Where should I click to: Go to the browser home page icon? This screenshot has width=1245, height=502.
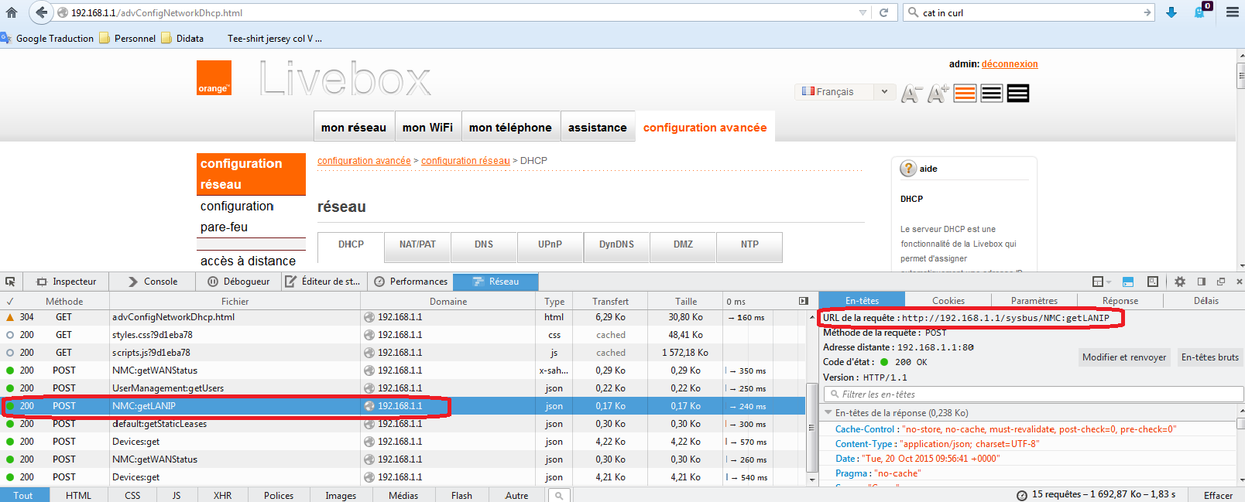pyautogui.click(x=11, y=12)
